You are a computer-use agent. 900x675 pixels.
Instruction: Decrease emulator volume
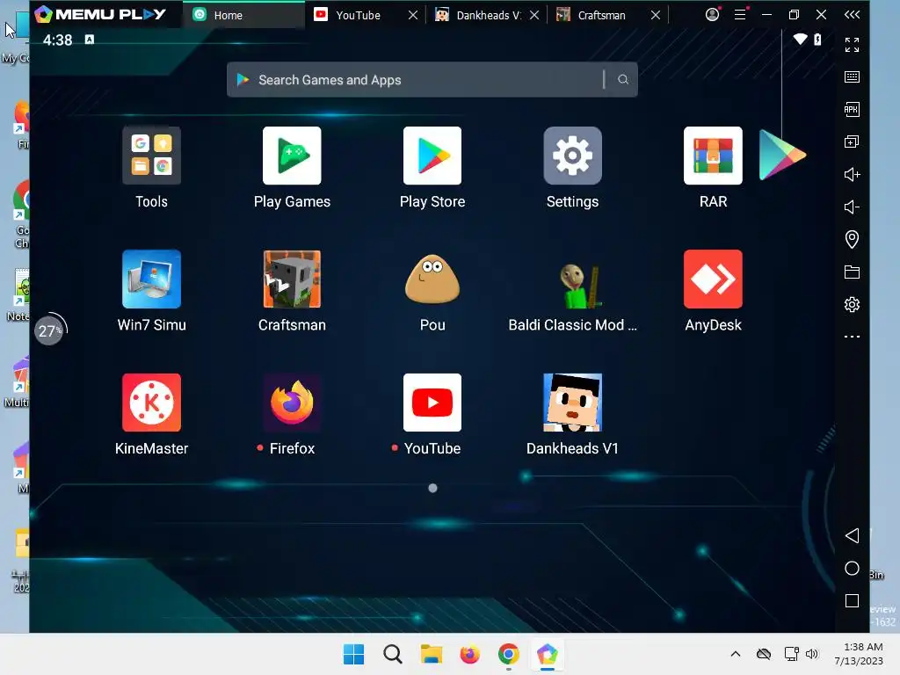point(852,207)
